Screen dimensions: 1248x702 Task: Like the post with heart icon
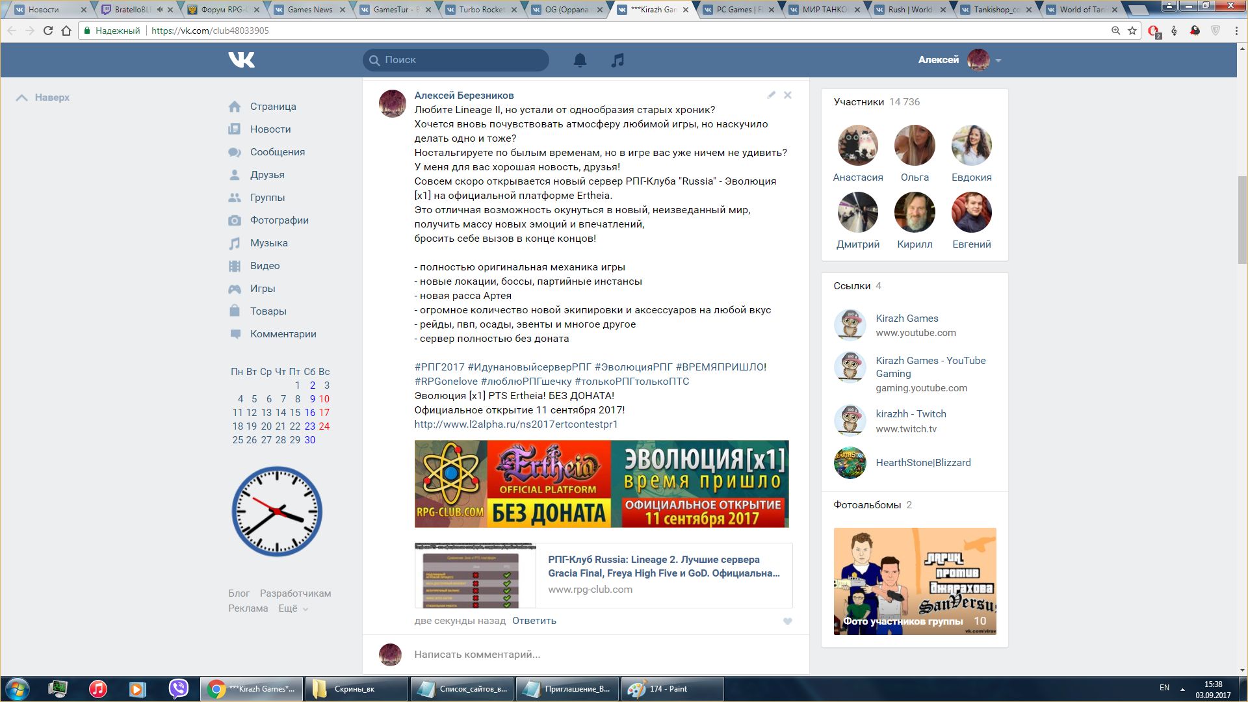(788, 621)
